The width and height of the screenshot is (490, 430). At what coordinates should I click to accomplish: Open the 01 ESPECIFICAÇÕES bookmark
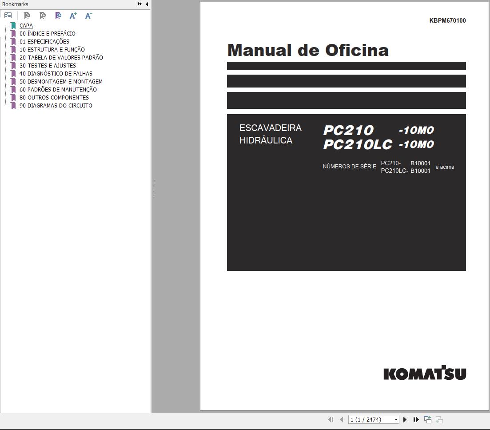tap(44, 42)
